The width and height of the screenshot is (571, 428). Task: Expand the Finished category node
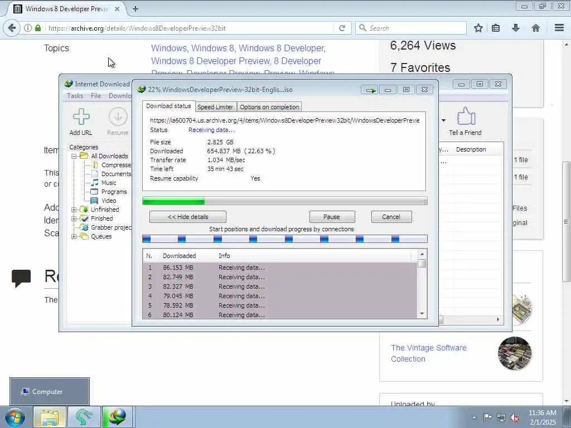[74, 218]
